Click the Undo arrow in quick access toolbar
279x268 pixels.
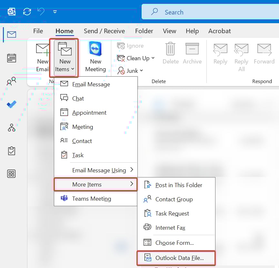(x=41, y=12)
